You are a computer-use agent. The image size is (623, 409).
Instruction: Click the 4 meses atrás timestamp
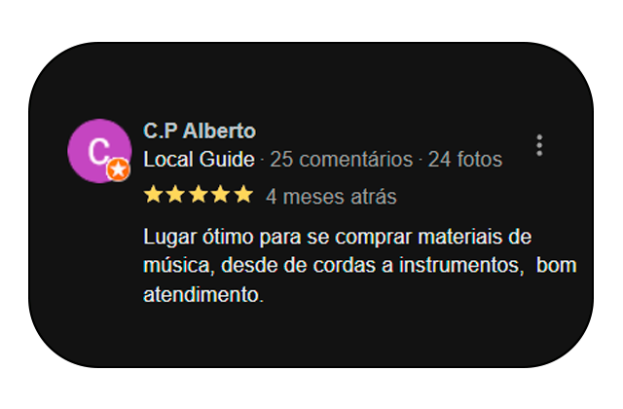coord(331,197)
